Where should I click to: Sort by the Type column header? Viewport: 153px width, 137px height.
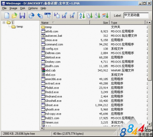click(x=127, y=23)
